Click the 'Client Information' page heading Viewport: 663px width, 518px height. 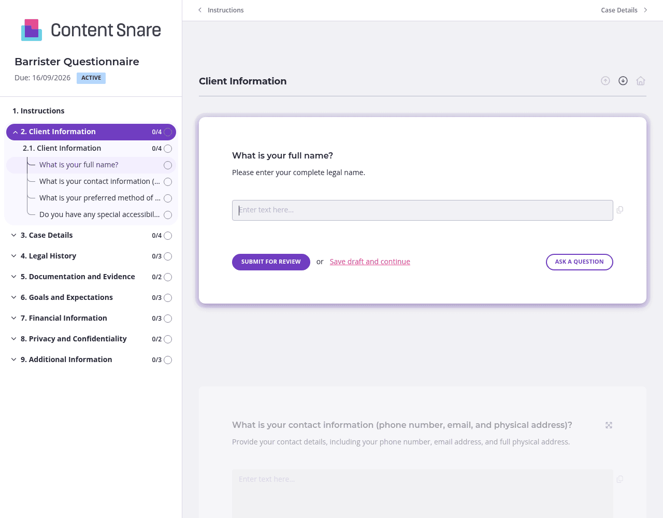click(242, 81)
